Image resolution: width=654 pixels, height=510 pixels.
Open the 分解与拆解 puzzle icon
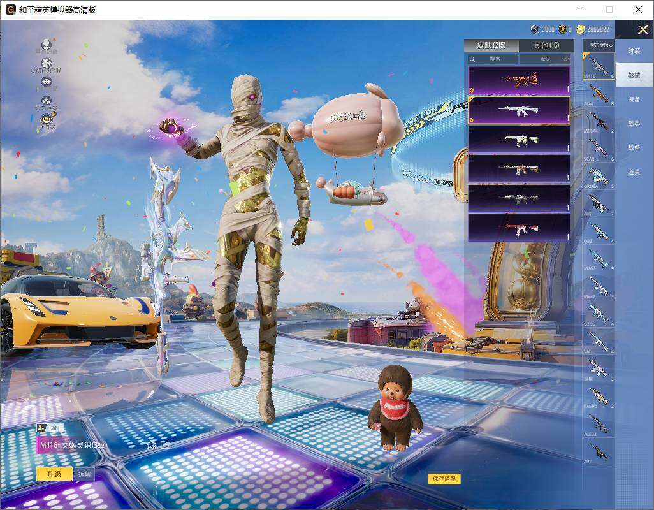click(x=47, y=63)
